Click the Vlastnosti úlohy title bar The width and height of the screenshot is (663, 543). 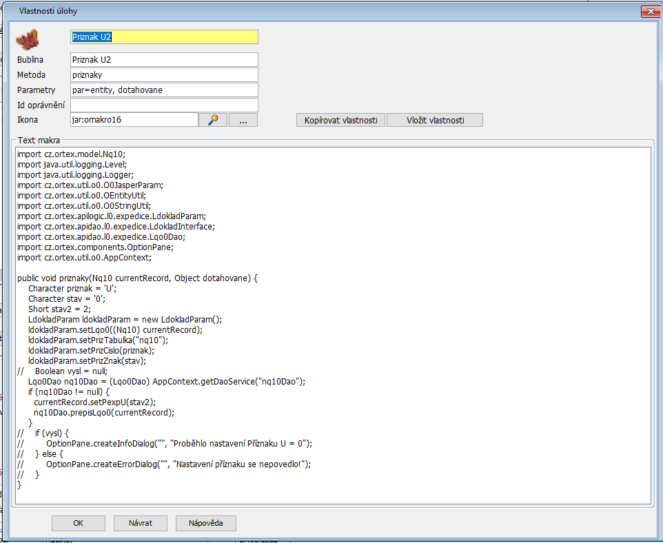276,11
